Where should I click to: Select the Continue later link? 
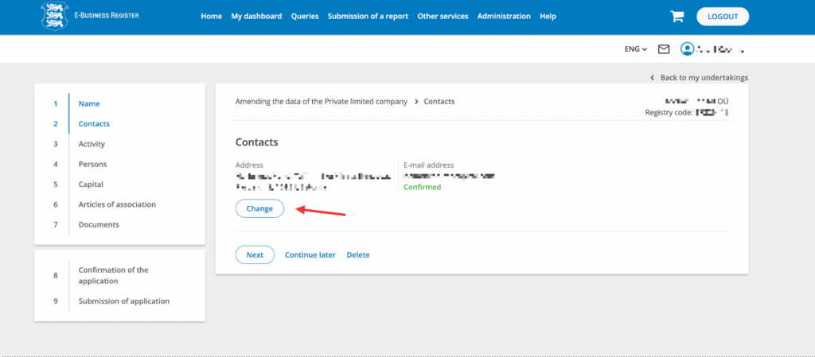pyautogui.click(x=310, y=254)
